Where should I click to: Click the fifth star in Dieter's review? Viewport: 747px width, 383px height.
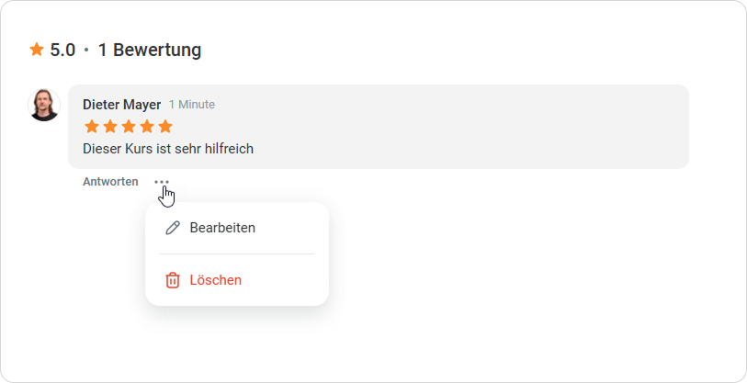[165, 127]
